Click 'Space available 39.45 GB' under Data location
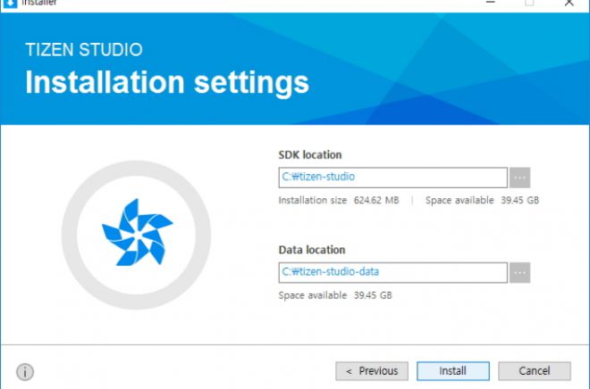590x389 pixels. tap(335, 295)
